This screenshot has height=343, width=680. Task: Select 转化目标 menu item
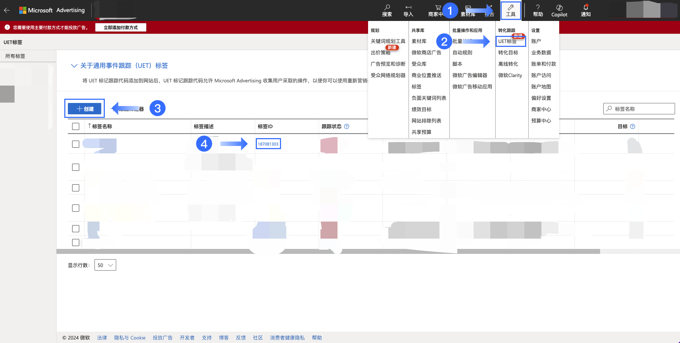pyautogui.click(x=508, y=53)
